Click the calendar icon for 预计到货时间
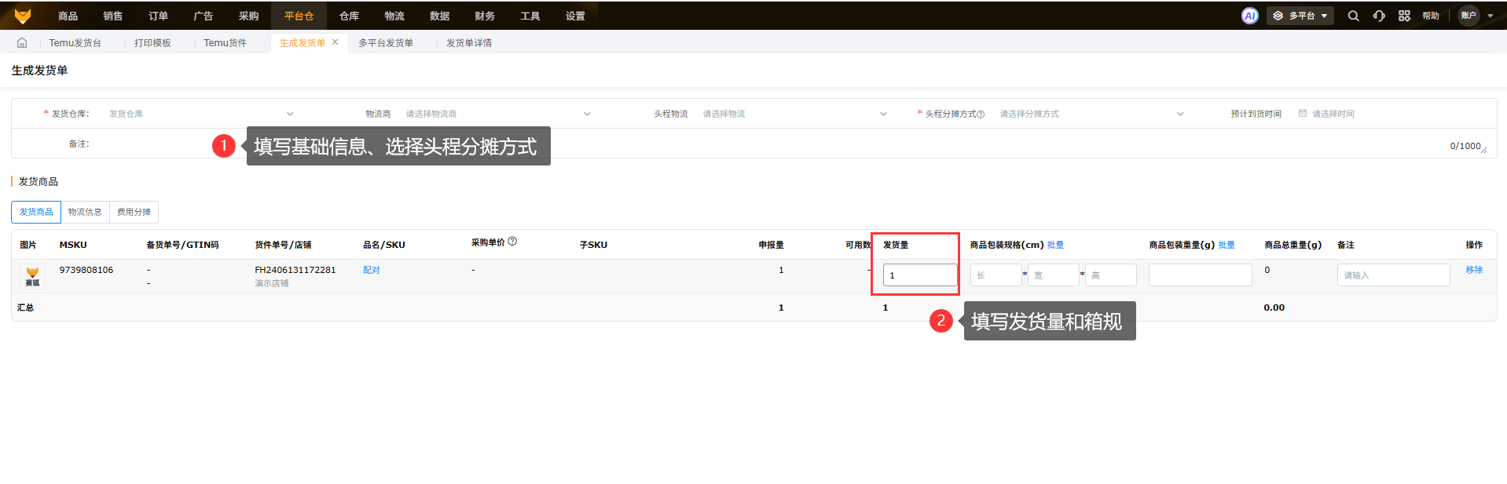The image size is (1507, 484). pos(1303,114)
